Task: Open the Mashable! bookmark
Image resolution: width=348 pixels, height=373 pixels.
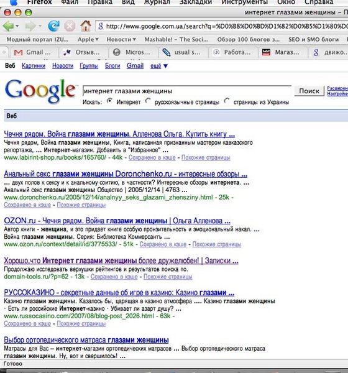Action: [176, 40]
